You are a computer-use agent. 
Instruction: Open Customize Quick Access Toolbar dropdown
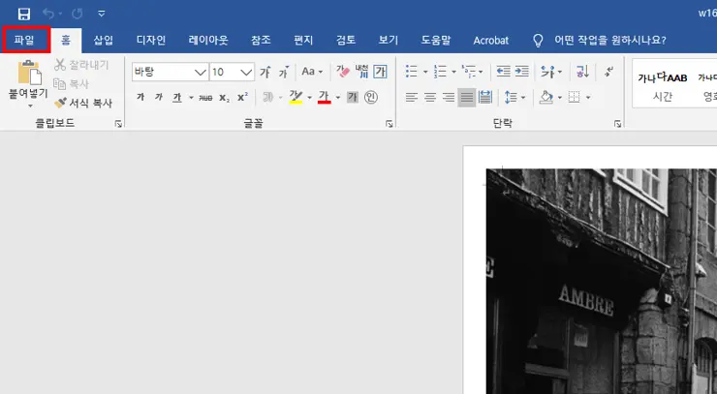pyautogui.click(x=102, y=14)
